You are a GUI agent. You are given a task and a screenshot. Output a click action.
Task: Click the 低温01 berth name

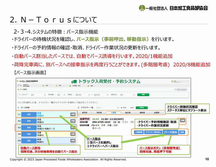click(40, 142)
